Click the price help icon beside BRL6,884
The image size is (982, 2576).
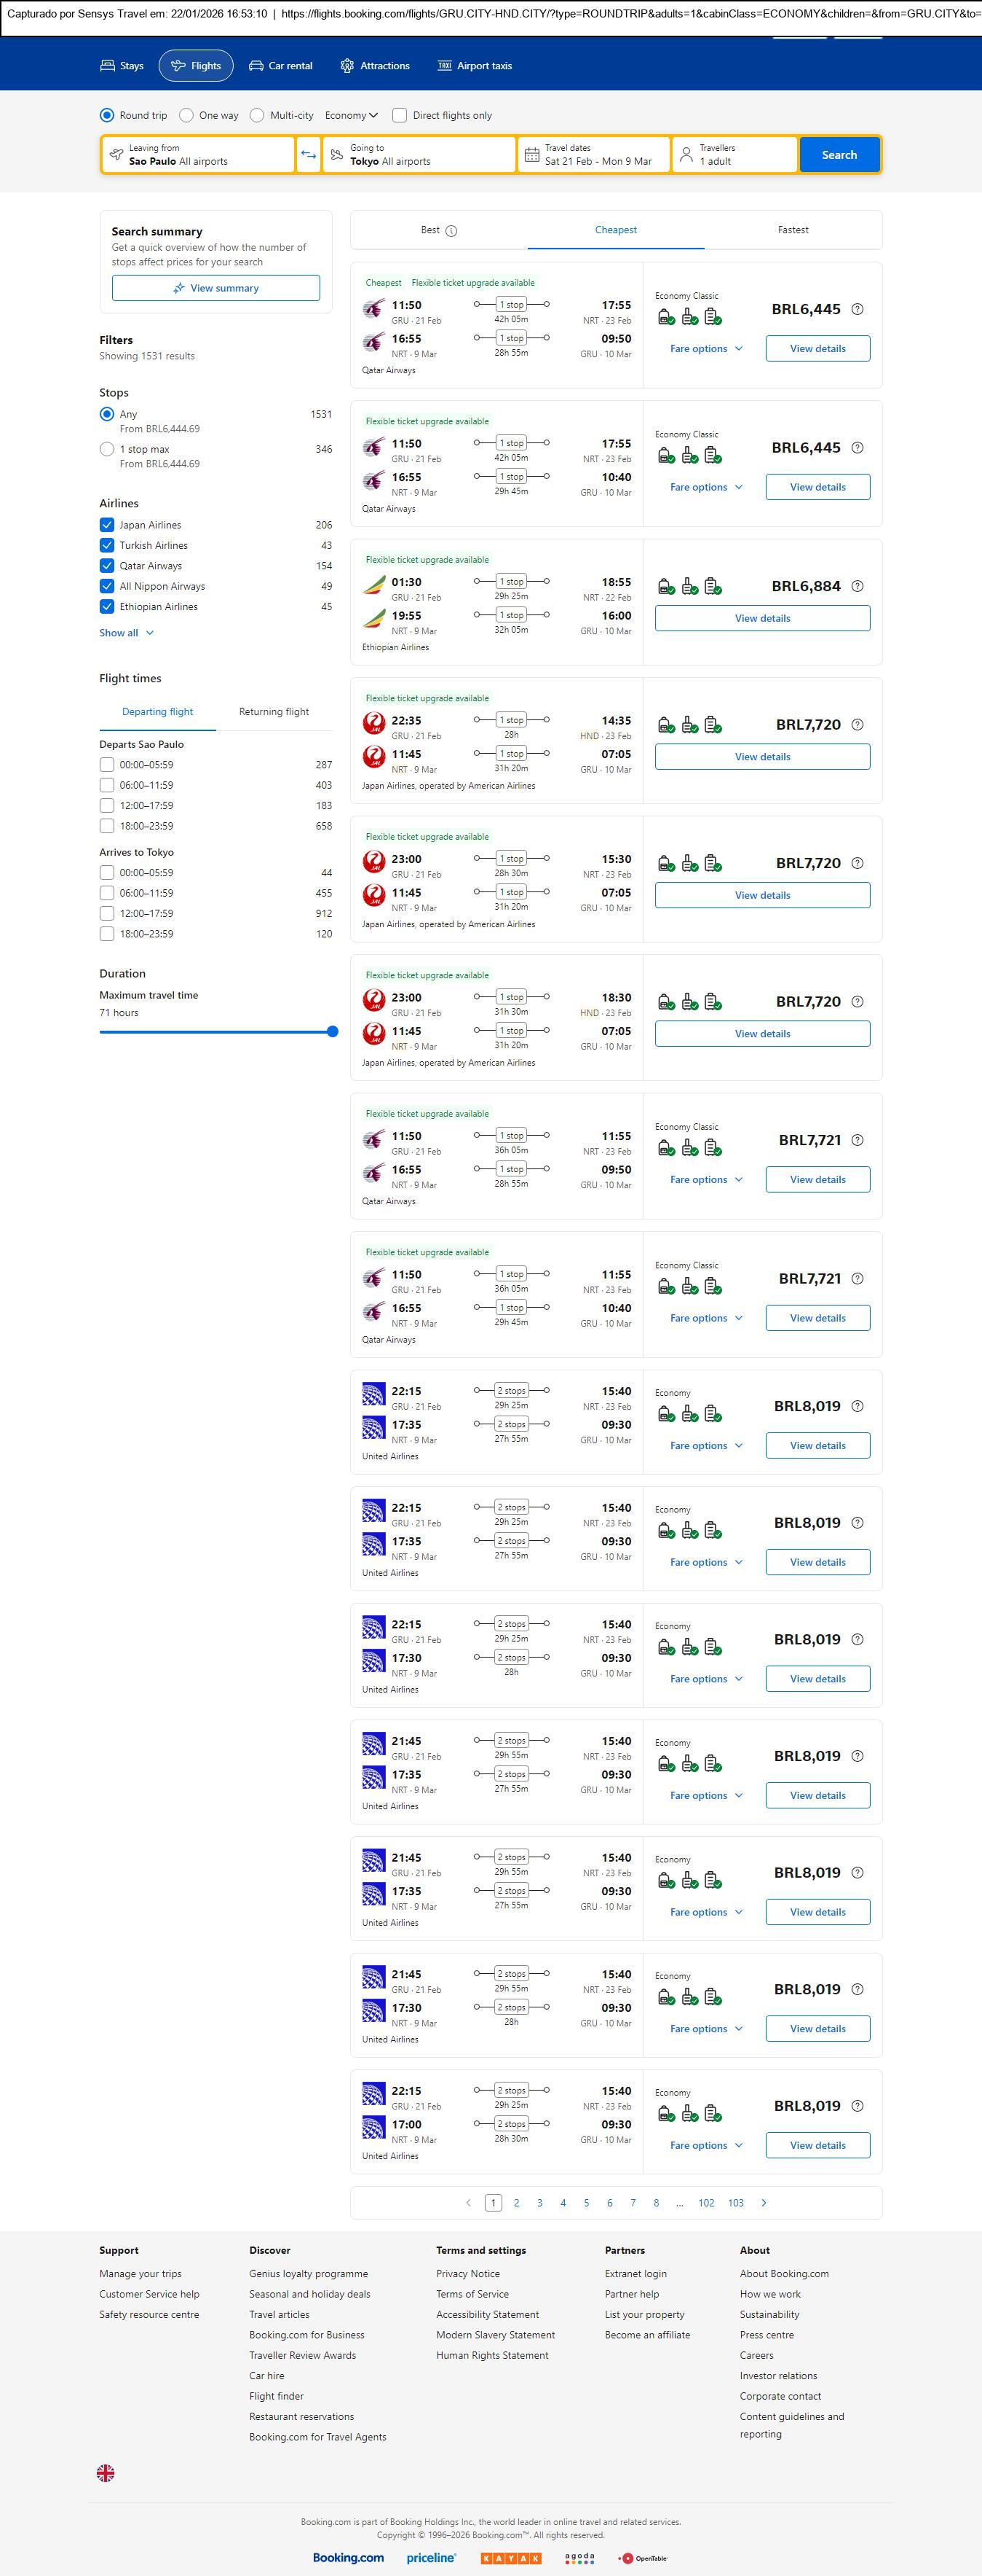[857, 587]
